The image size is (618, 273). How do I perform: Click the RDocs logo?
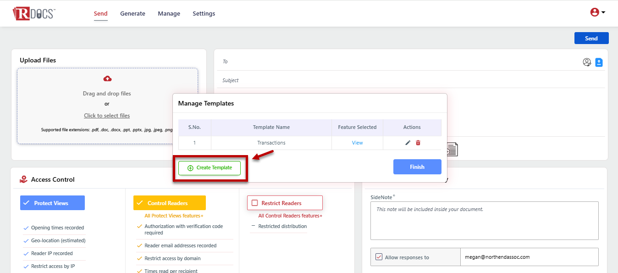(x=34, y=13)
